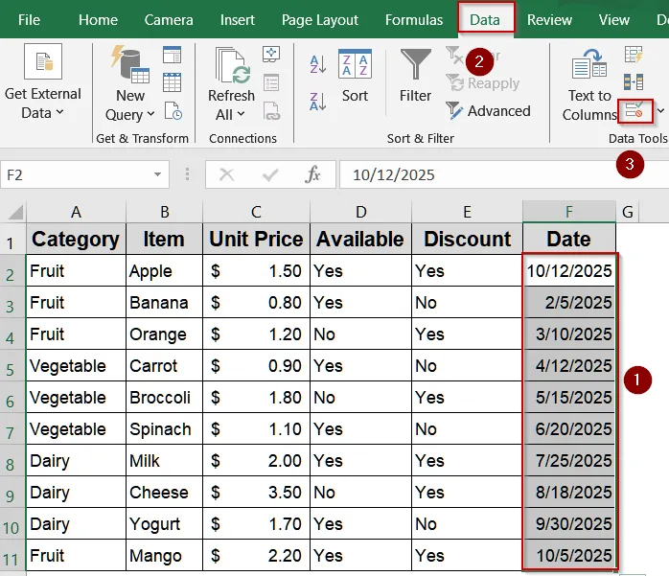Click formula bar showing 10/12/2025
Viewport: 669px width, 576px height.
(x=503, y=174)
